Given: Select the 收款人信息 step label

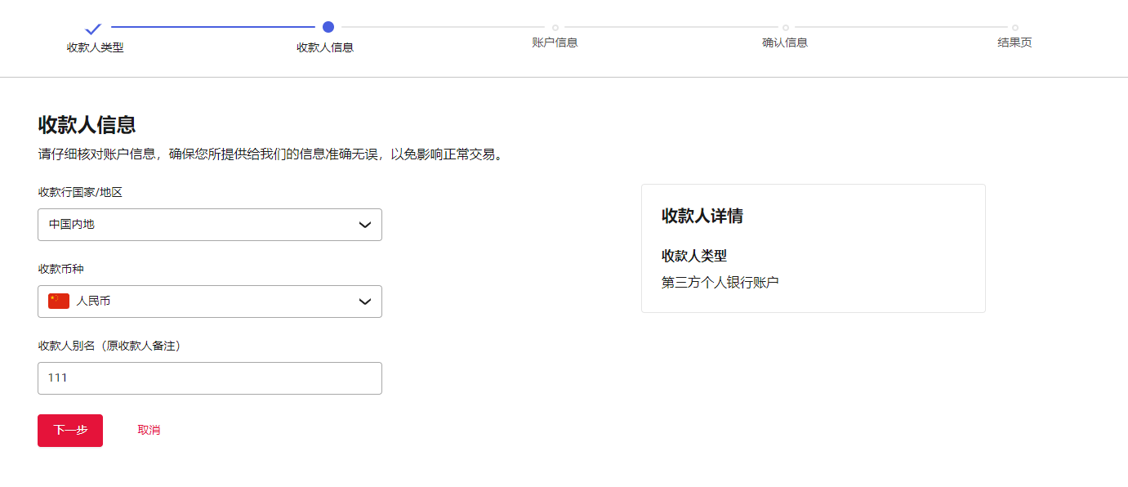Looking at the screenshot, I should pos(325,47).
